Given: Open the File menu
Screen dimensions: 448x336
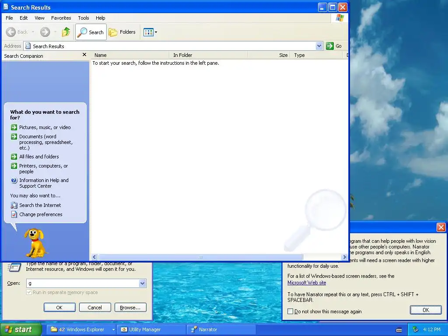Looking at the screenshot, I should pos(10,17).
